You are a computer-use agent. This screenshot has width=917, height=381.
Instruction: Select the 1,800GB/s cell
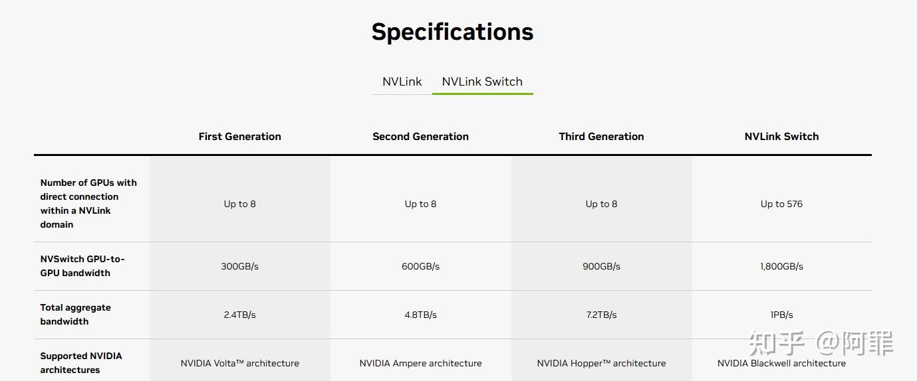point(781,266)
